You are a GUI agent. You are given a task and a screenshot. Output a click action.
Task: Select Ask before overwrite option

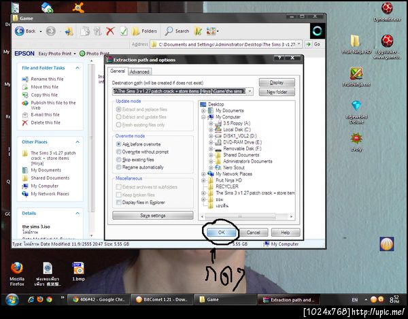[x=118, y=144]
